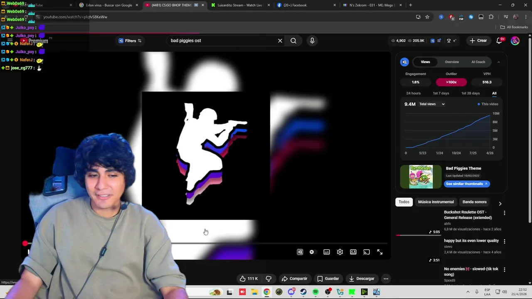Open the browser extensions puzzle icon
This screenshot has width=532, height=299.
click(x=491, y=17)
